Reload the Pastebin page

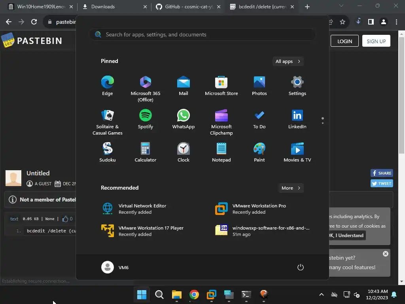click(34, 22)
